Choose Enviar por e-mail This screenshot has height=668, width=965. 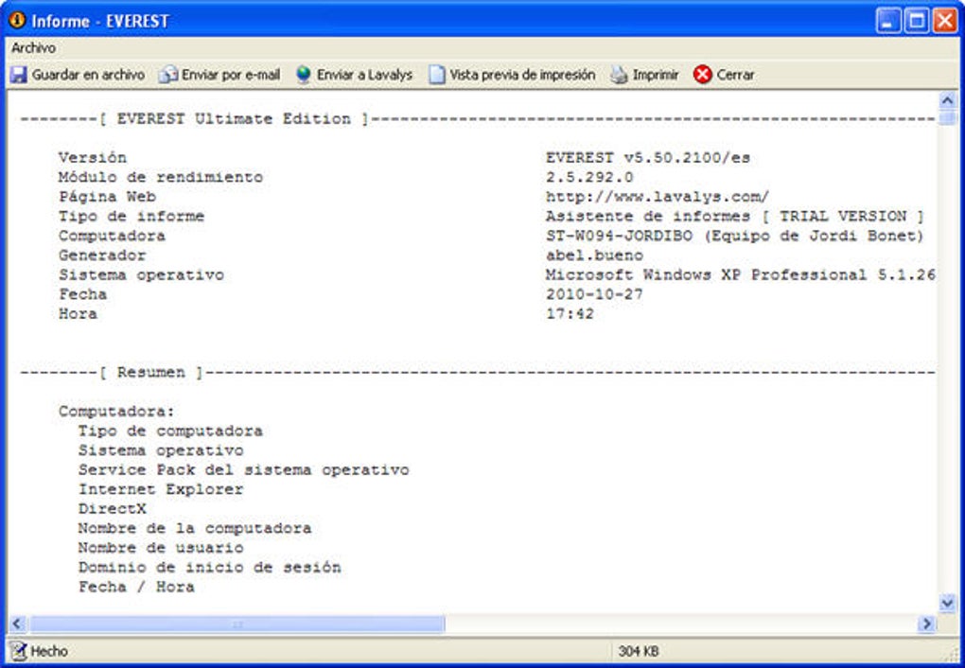(231, 75)
